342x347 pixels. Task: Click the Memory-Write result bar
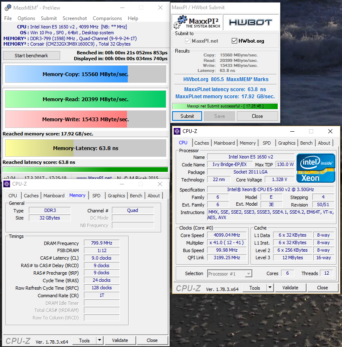[86, 119]
